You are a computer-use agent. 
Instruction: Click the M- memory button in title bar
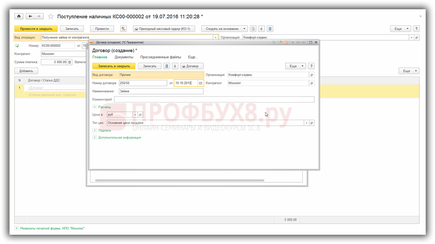(304, 42)
